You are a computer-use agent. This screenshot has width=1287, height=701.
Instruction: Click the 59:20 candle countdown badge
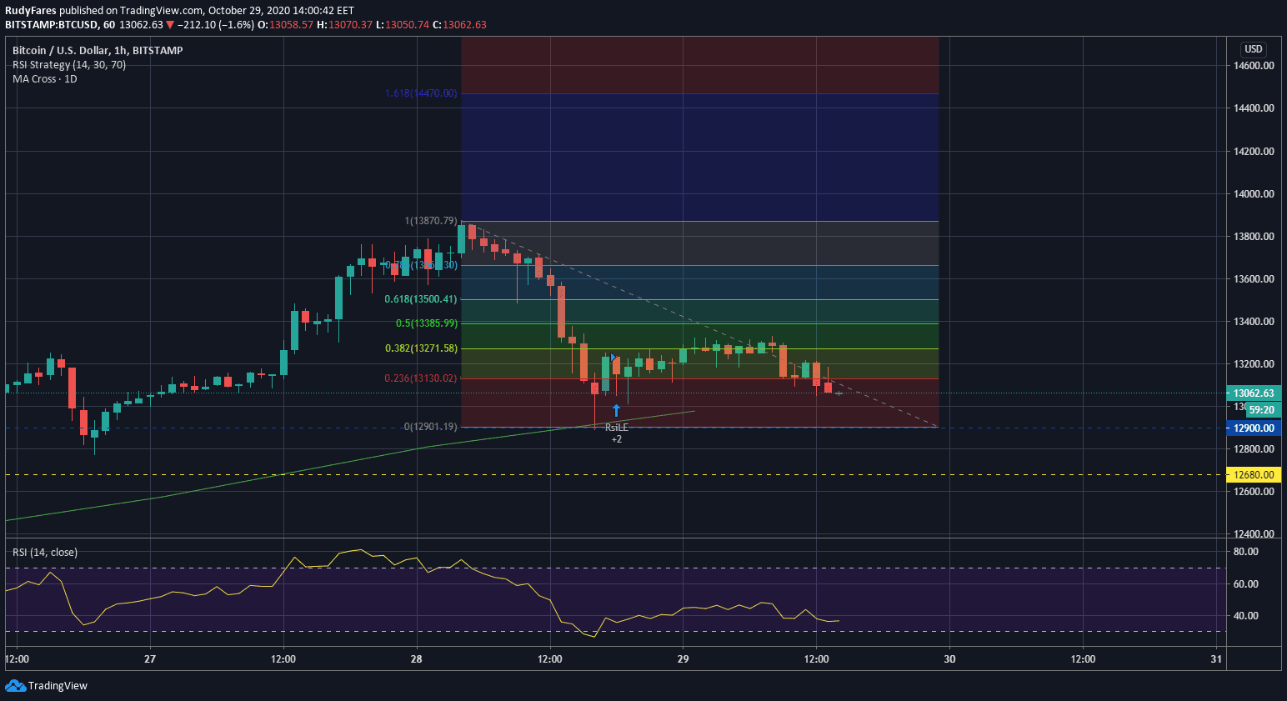(x=1261, y=410)
